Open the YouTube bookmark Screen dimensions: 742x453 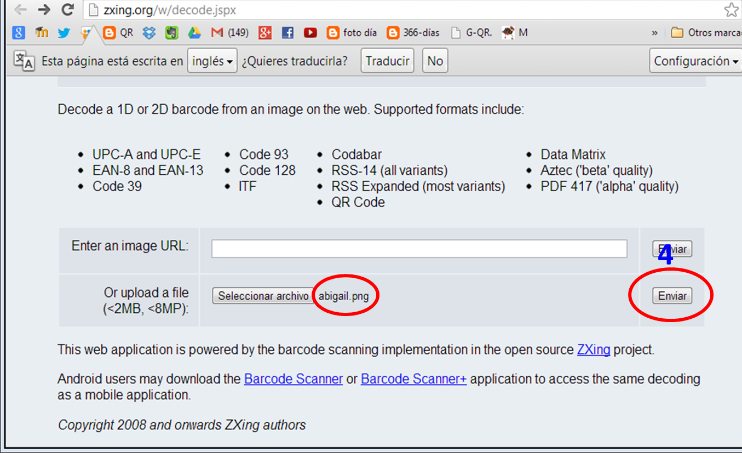point(310,33)
